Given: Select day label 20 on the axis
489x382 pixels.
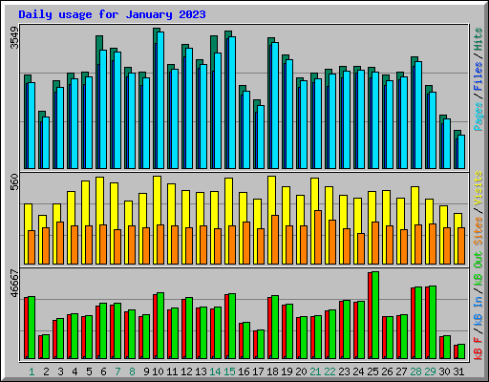Looking at the screenshot, I should (x=301, y=371).
